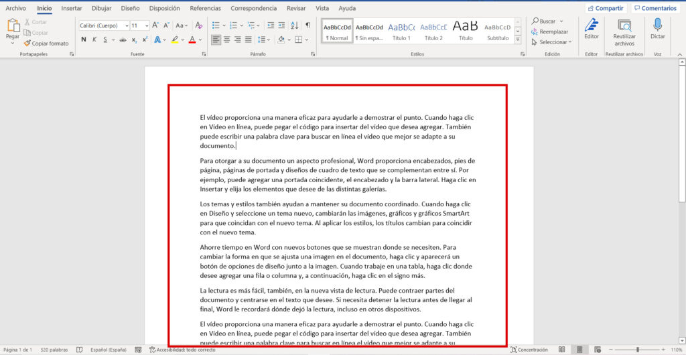Viewport: 686px width, 355px height.
Task: Enable center text alignment
Action: (227, 40)
